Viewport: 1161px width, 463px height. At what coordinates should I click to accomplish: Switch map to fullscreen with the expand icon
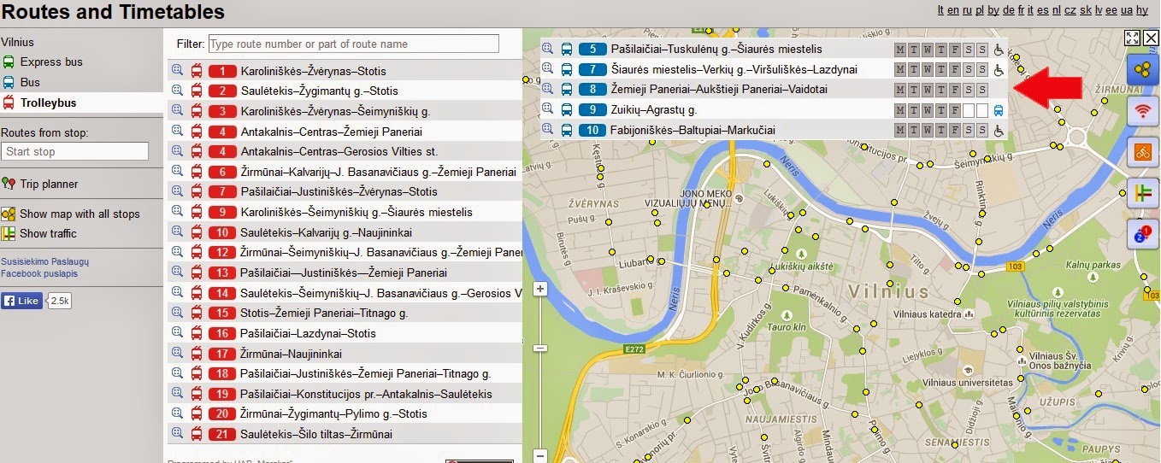click(1132, 38)
